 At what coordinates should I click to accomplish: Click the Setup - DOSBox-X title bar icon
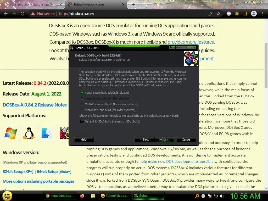click(x=72, y=48)
